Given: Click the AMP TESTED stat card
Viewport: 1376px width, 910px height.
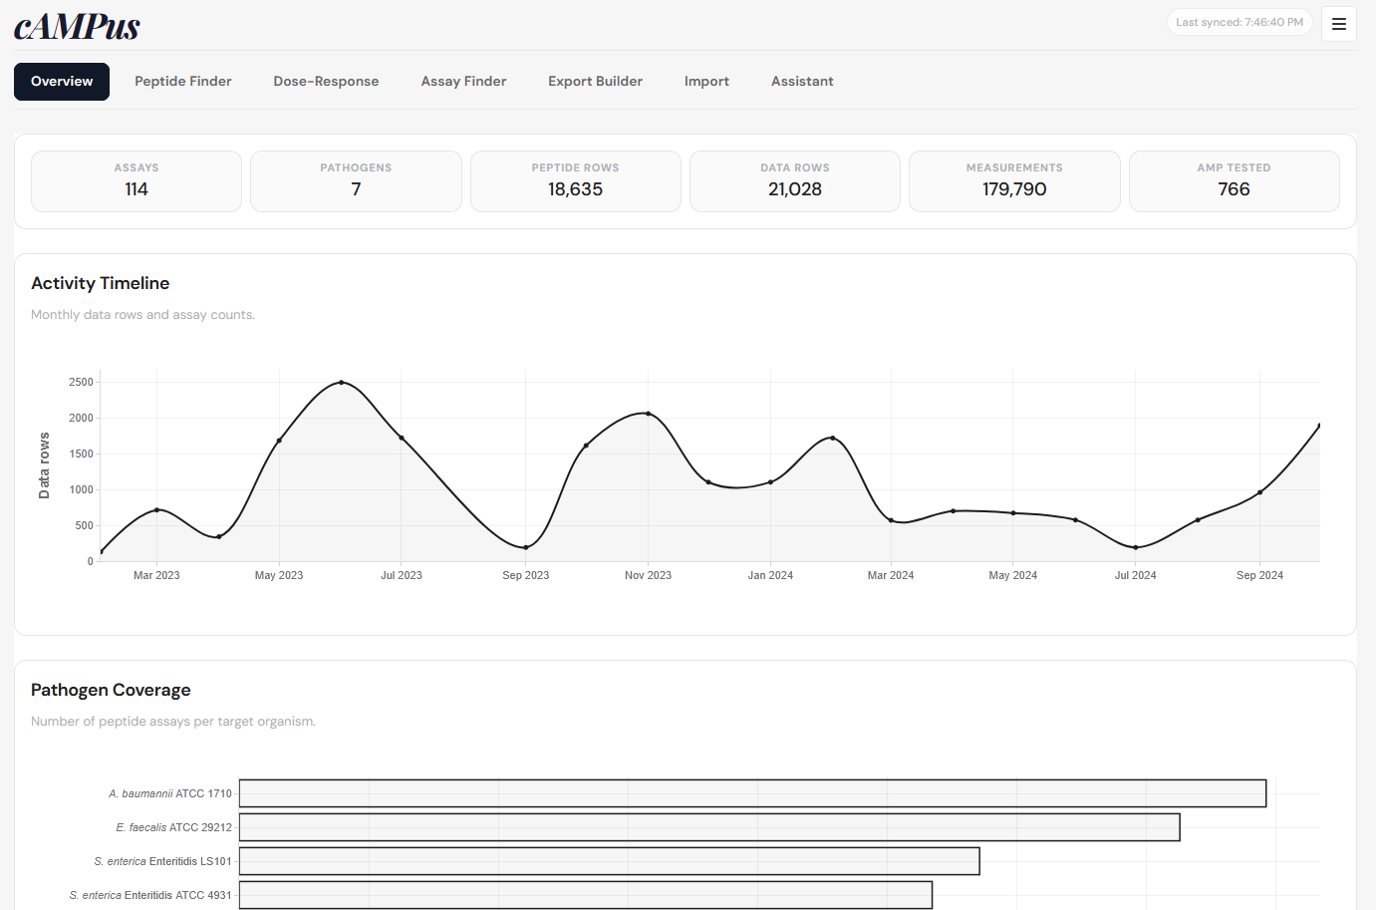Looking at the screenshot, I should point(1234,181).
